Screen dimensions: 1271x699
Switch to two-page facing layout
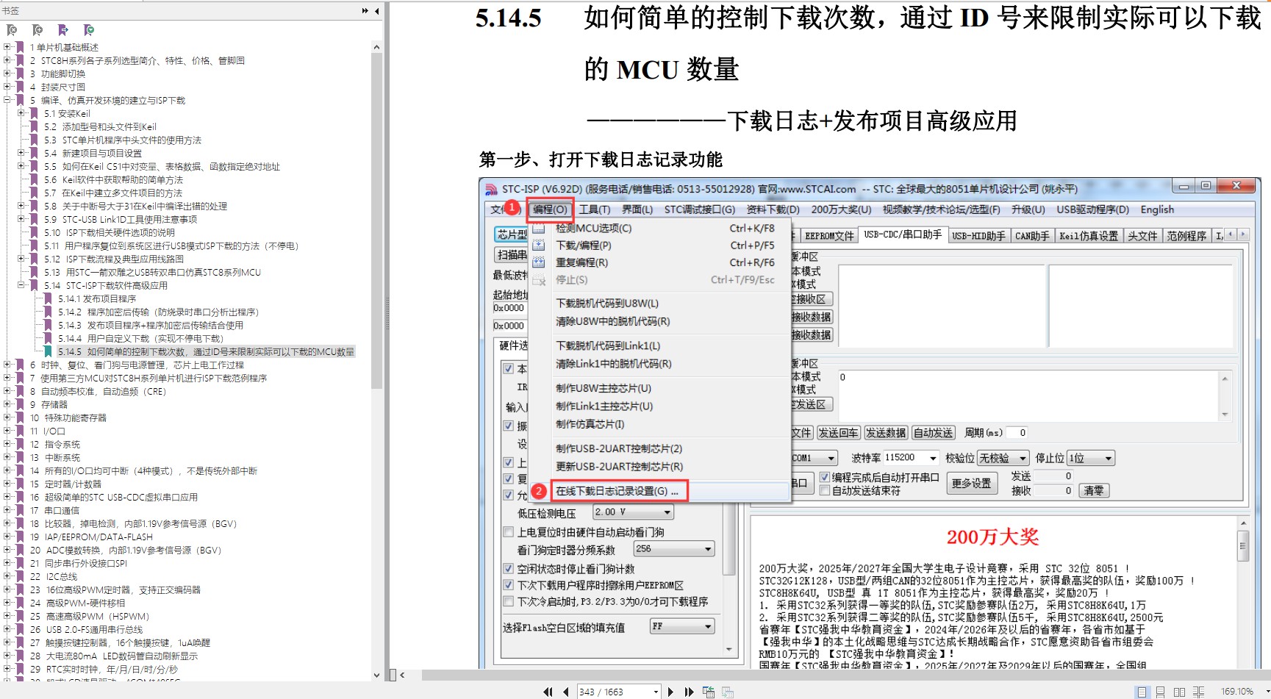pos(1180,692)
